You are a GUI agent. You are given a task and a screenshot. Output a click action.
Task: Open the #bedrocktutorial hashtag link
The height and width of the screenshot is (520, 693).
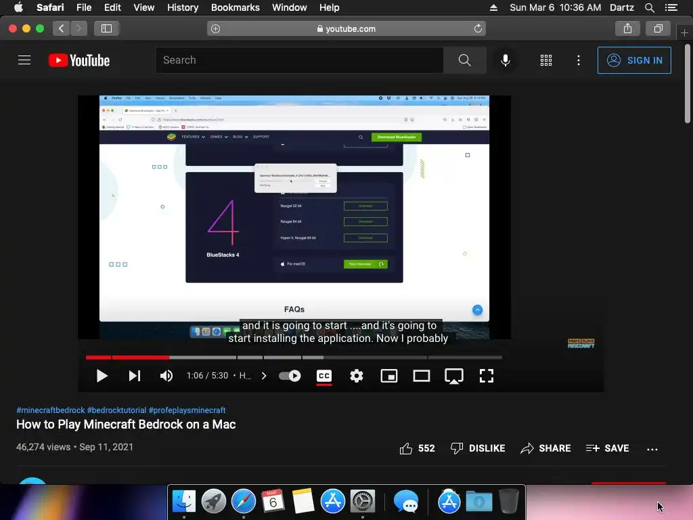(x=116, y=410)
